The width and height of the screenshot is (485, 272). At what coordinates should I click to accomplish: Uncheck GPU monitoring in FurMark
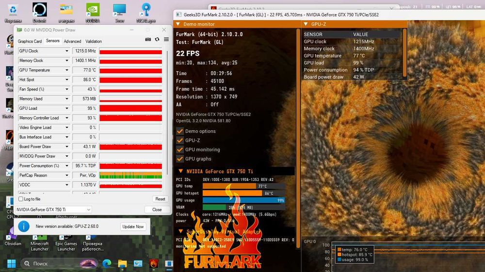click(180, 150)
